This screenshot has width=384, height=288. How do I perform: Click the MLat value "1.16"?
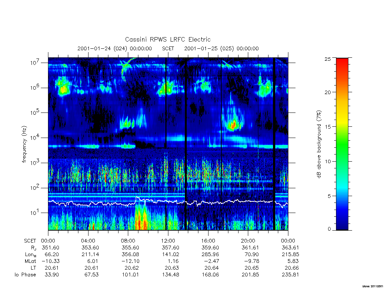click(x=173, y=261)
